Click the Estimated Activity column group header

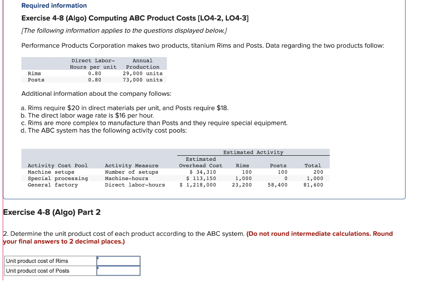[x=253, y=152]
